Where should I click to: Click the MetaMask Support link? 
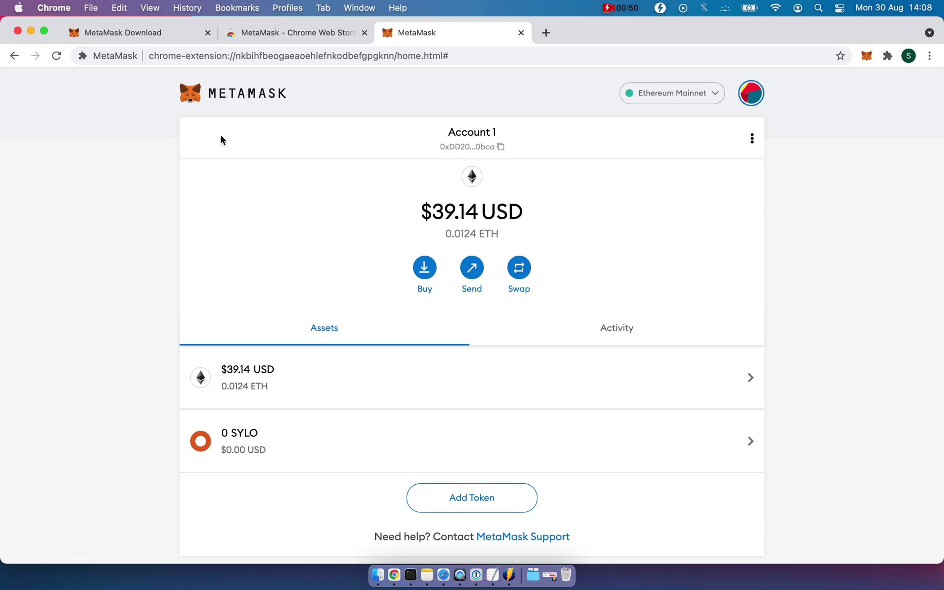523,536
